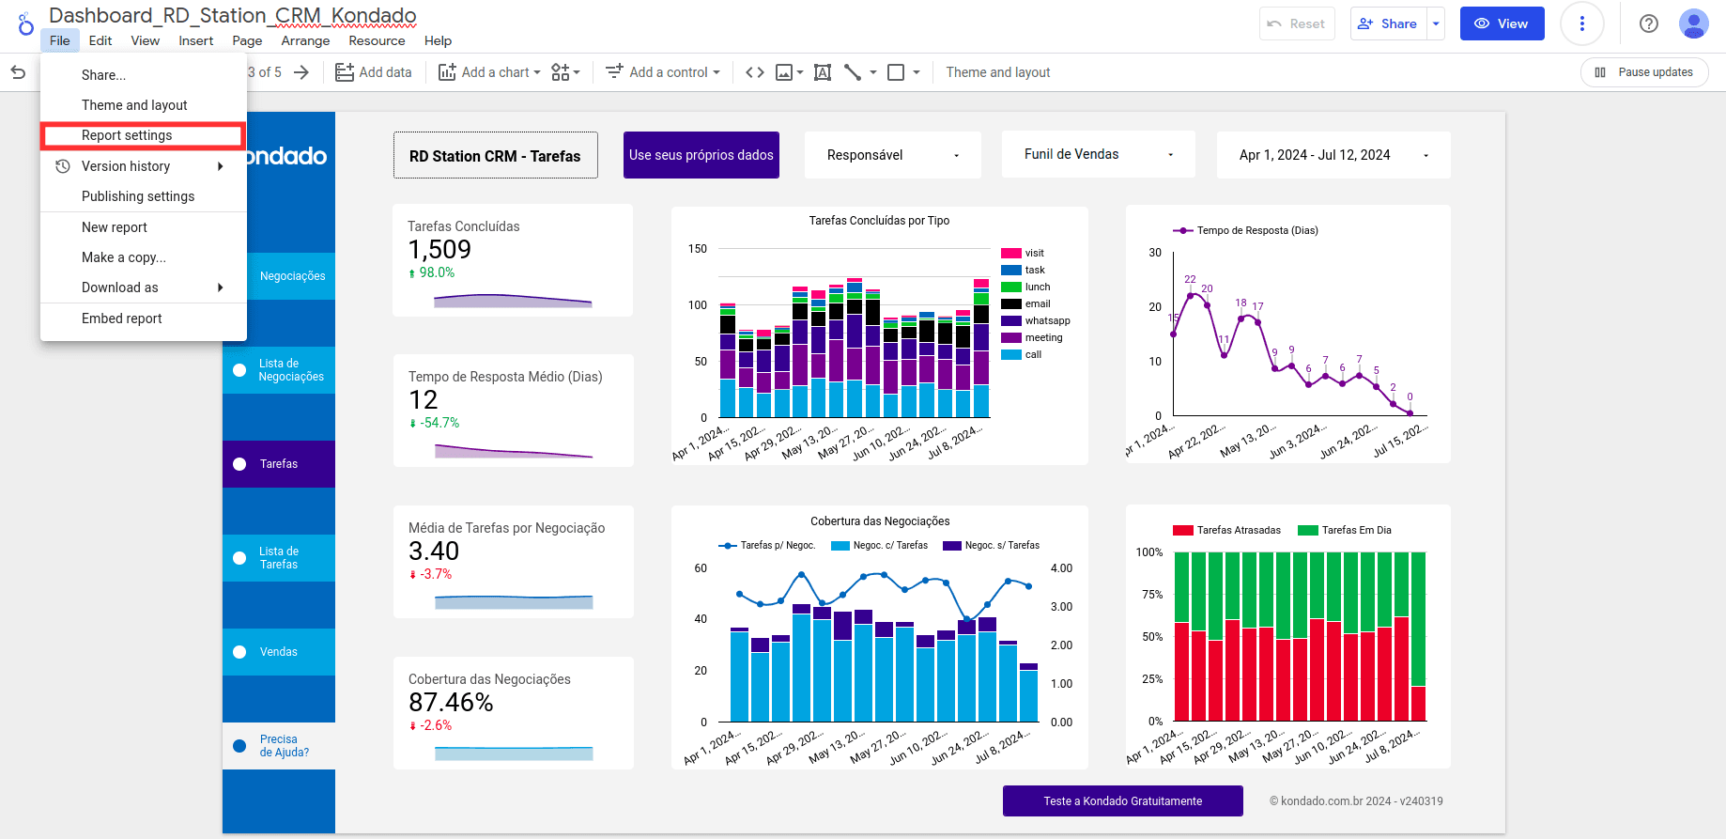Select the rectangle shape tool

coord(896,72)
